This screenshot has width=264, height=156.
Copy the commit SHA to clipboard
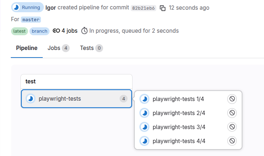click(x=163, y=8)
